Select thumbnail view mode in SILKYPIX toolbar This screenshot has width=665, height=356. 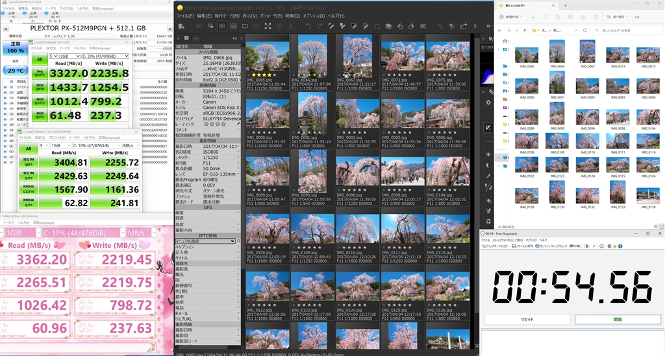coord(222,26)
